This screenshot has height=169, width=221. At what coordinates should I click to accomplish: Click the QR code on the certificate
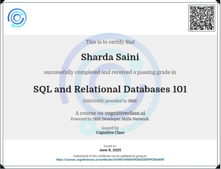coord(202,18)
